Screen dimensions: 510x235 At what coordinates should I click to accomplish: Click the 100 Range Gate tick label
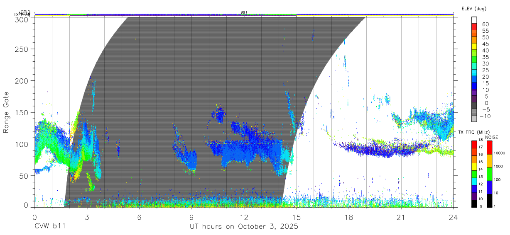[x=22, y=144]
